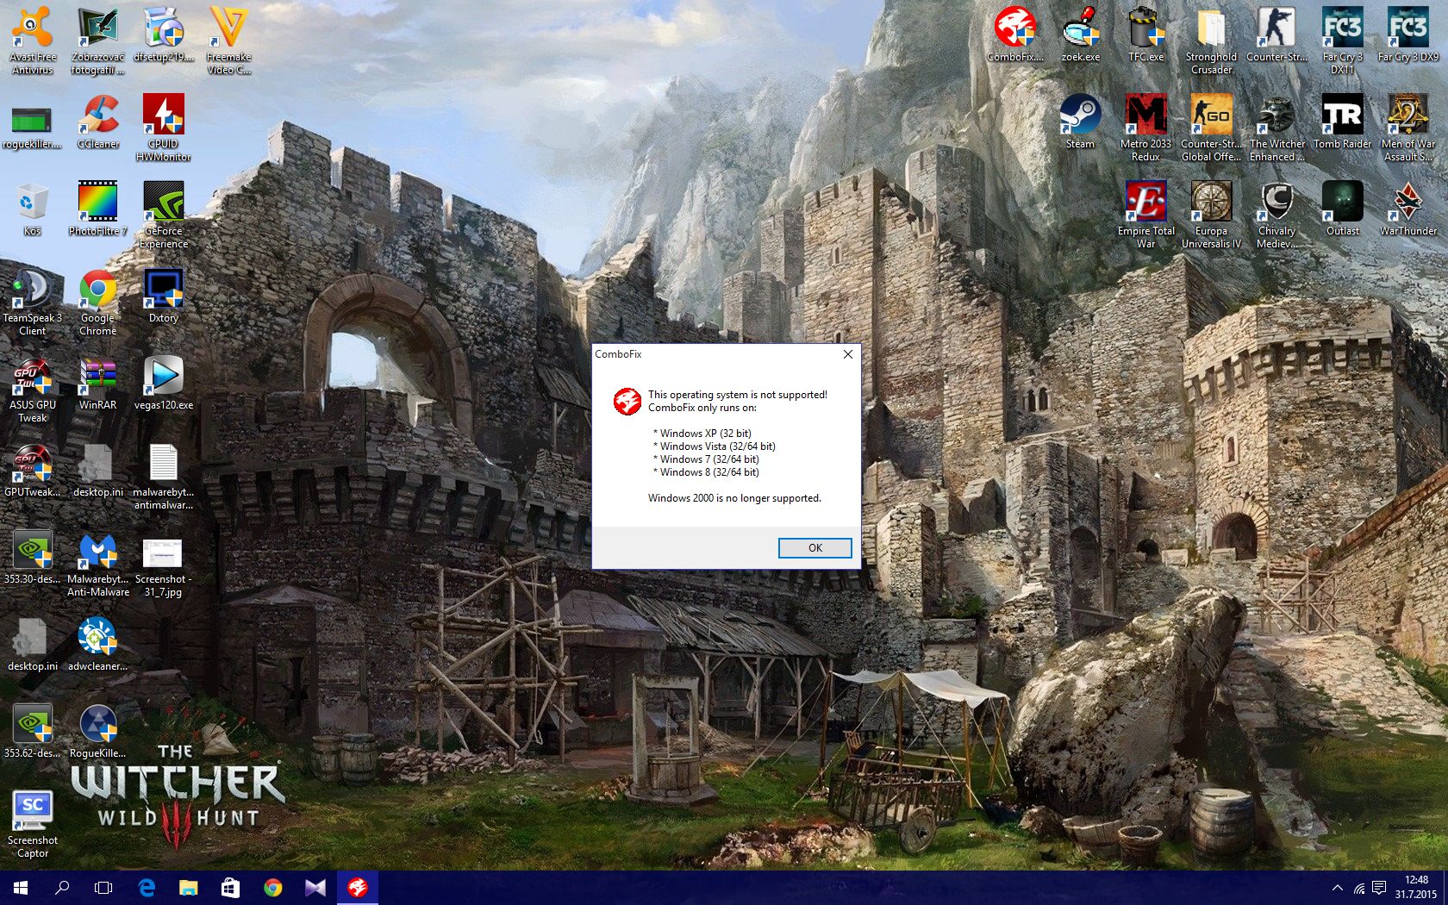Launch Far Cry 3 DX9 shortcut

1408,34
